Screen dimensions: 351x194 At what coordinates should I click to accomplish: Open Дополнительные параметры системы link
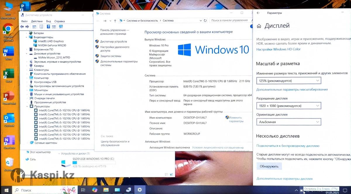119,63
